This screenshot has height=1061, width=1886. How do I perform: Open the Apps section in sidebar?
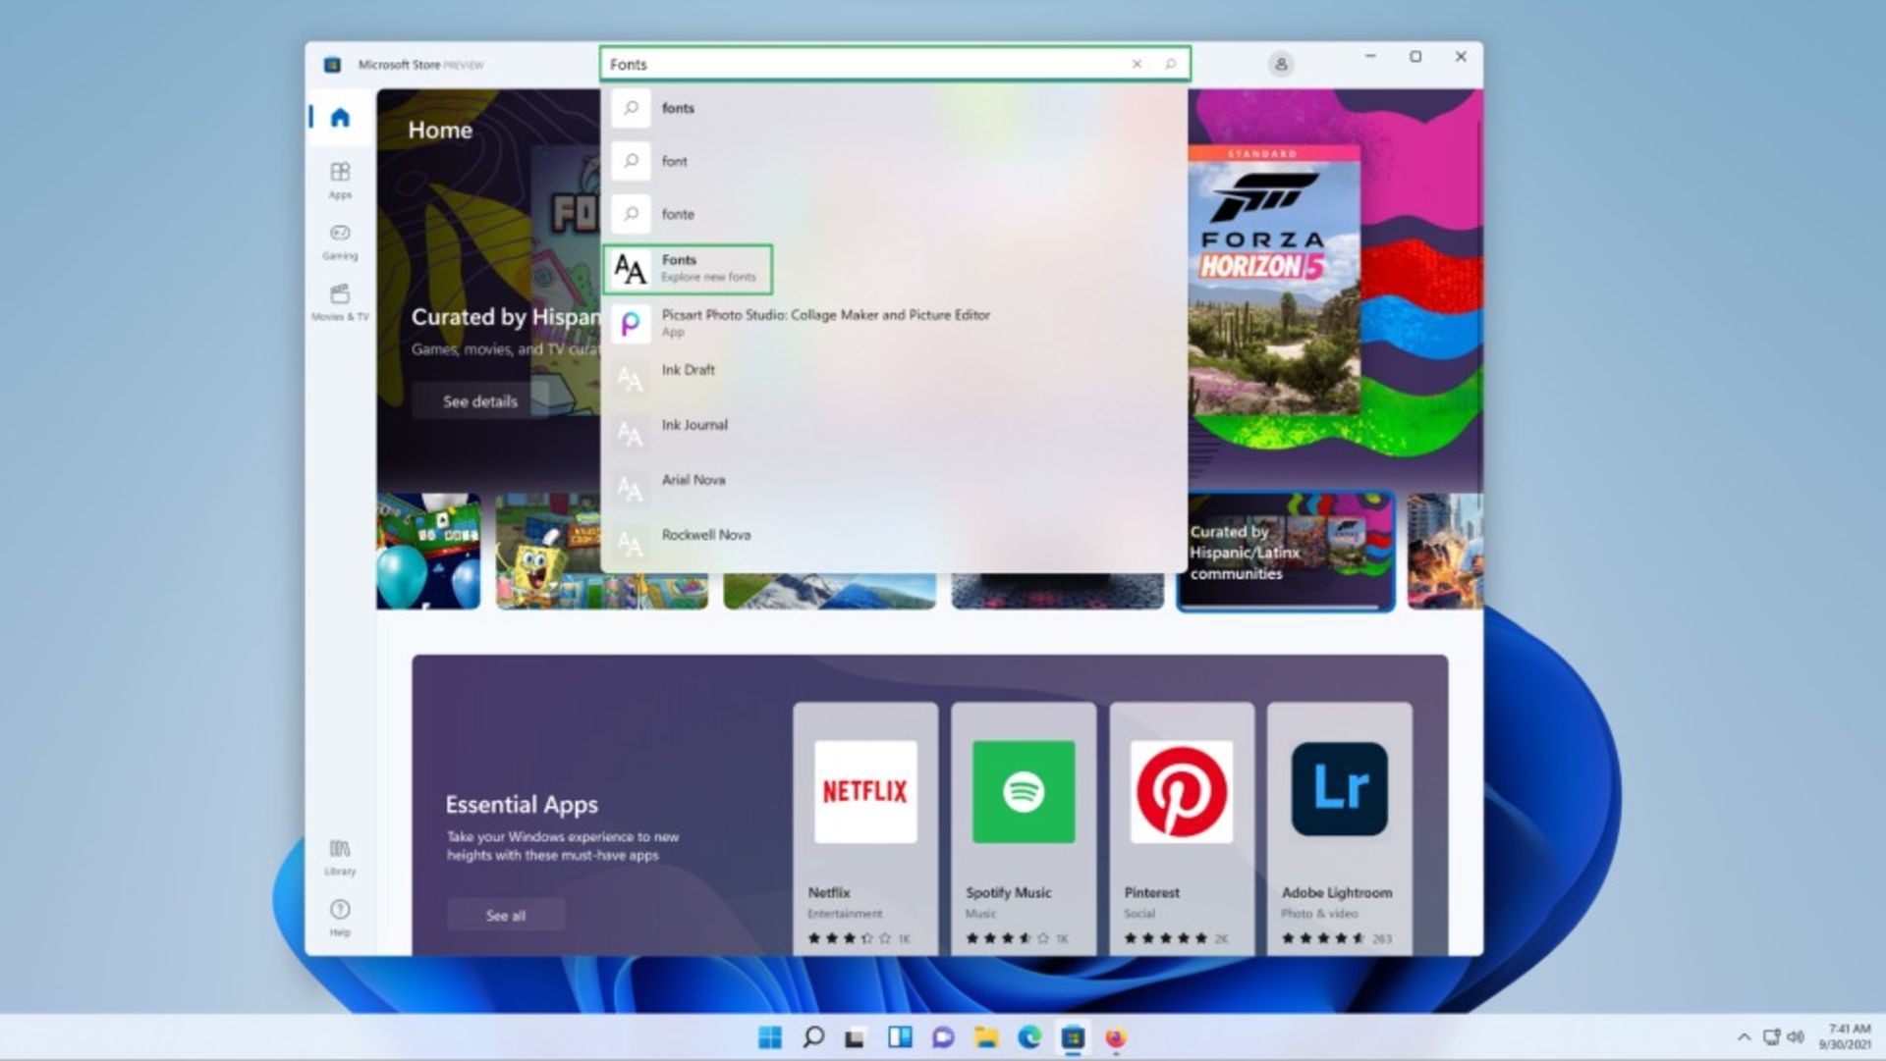tap(340, 180)
